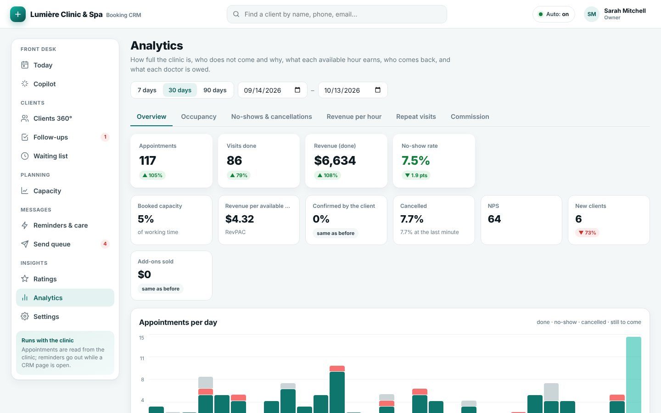The width and height of the screenshot is (661, 413).
Task: Switch to the Occupancy tab
Action: (199, 117)
